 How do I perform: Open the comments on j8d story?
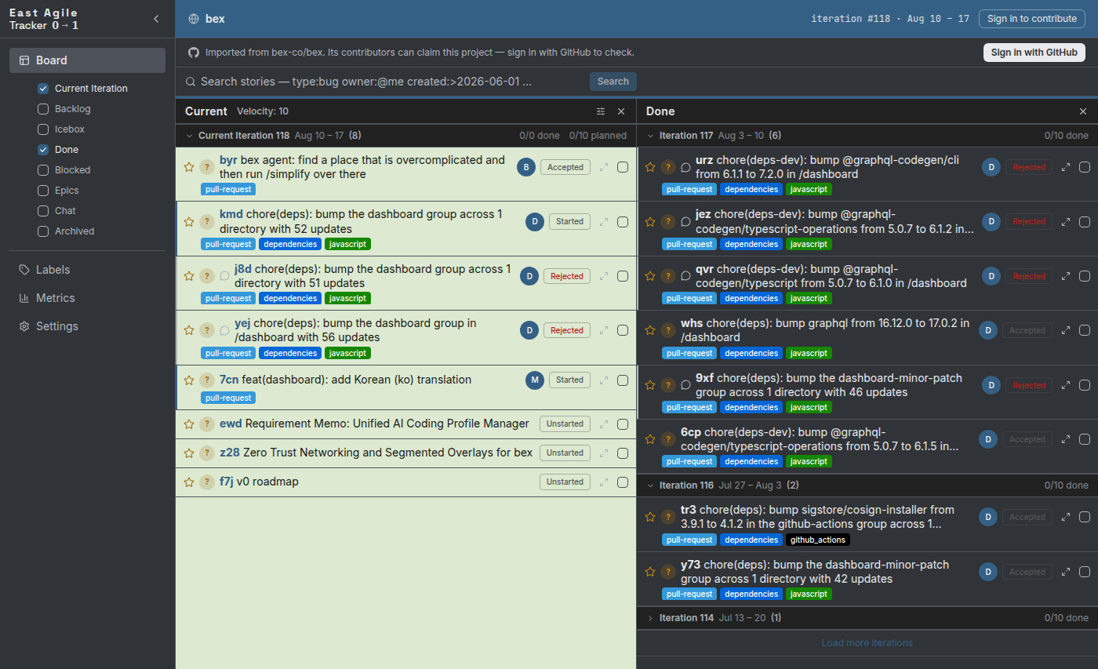(x=225, y=276)
